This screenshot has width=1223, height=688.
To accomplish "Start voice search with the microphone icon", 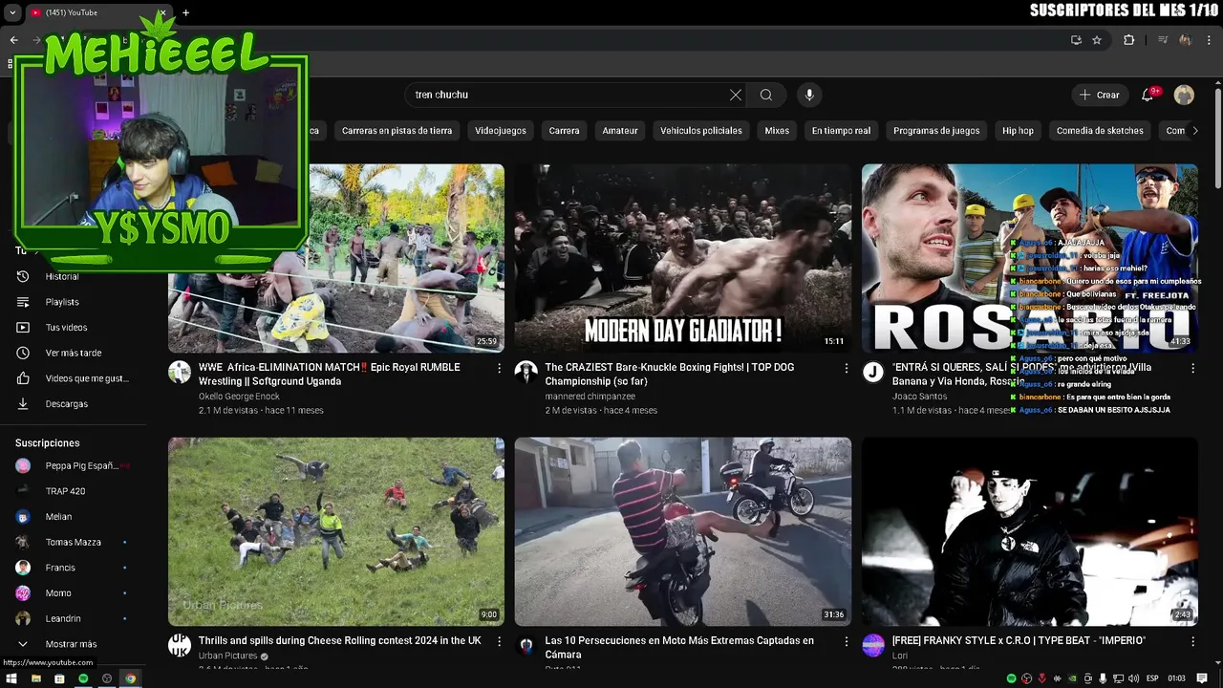I will pyautogui.click(x=809, y=95).
